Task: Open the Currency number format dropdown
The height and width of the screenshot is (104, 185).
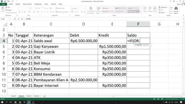Action: [x=85, y=8]
